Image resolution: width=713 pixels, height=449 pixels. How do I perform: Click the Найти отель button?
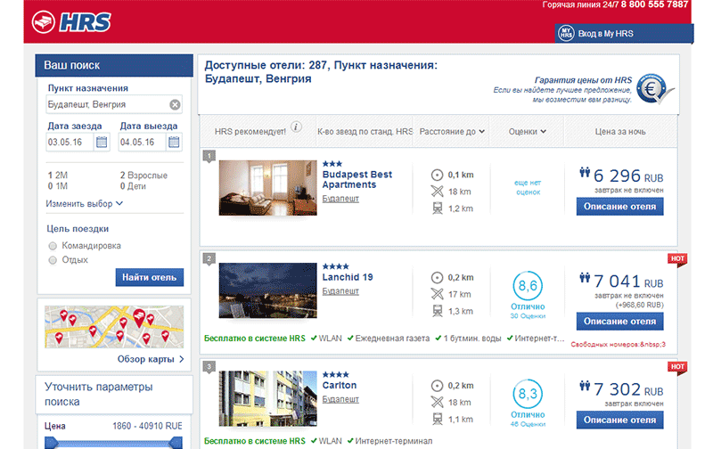[150, 277]
